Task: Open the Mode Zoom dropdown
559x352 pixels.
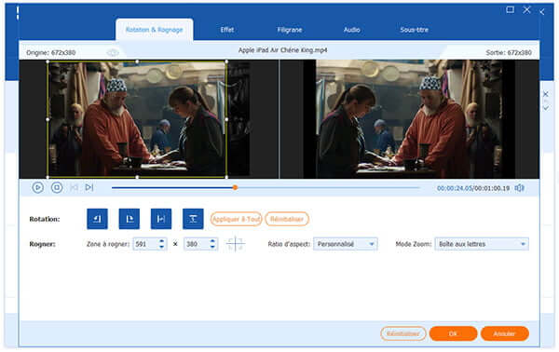Action: click(x=482, y=244)
